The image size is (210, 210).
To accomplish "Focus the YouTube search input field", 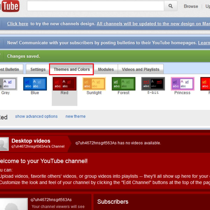I will pyautogui.click(x=96, y=6).
